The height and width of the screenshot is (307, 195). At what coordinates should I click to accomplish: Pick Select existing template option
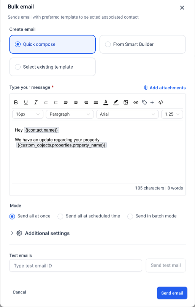click(52, 67)
